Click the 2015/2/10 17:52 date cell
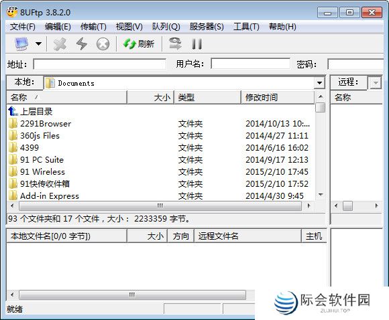Viewport: 389px width, 320px height. point(277,184)
